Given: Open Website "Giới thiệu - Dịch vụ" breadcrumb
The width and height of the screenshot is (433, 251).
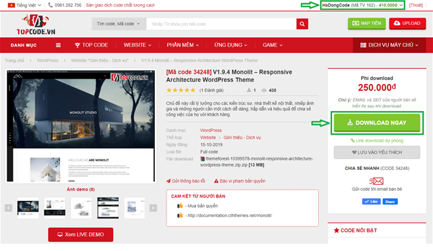Looking at the screenshot, I should click(99, 60).
